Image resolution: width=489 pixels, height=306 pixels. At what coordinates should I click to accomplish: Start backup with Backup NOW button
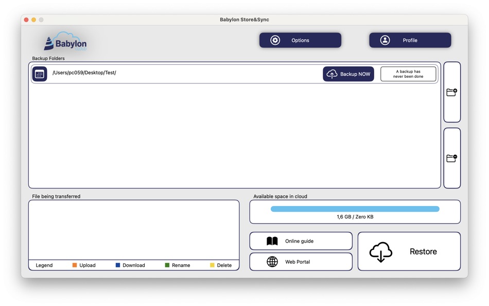coord(348,74)
